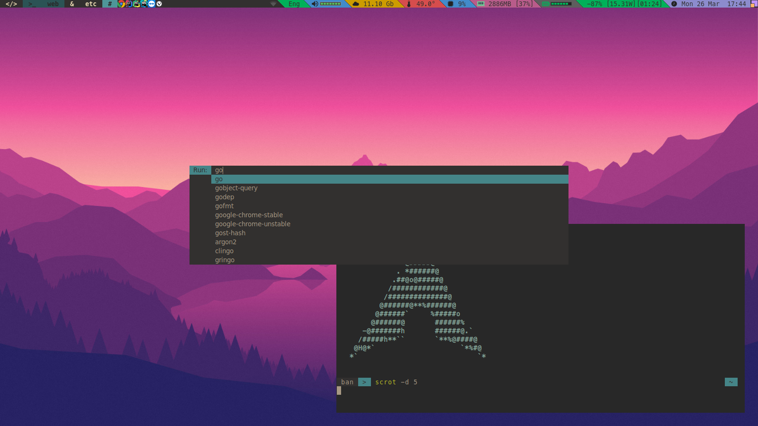Switch to the etc workspace

90,4
